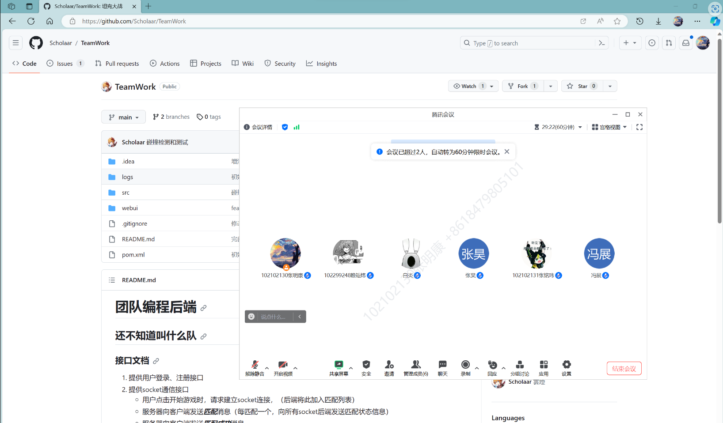Turn on video in Tencent Meeting (开启视频)
723x423 pixels.
click(283, 368)
